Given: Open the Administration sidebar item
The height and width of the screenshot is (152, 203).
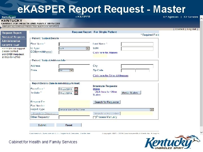Looking at the screenshot, I should point(11,41).
